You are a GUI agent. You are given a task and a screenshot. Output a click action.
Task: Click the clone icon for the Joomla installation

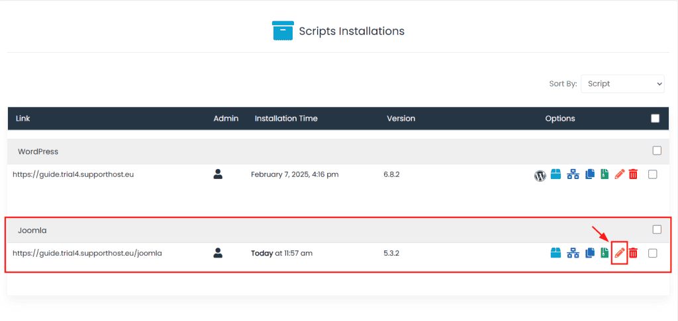pyautogui.click(x=589, y=253)
